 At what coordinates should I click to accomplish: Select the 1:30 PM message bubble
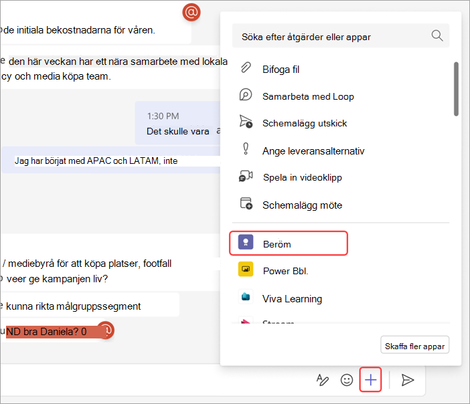(177, 123)
